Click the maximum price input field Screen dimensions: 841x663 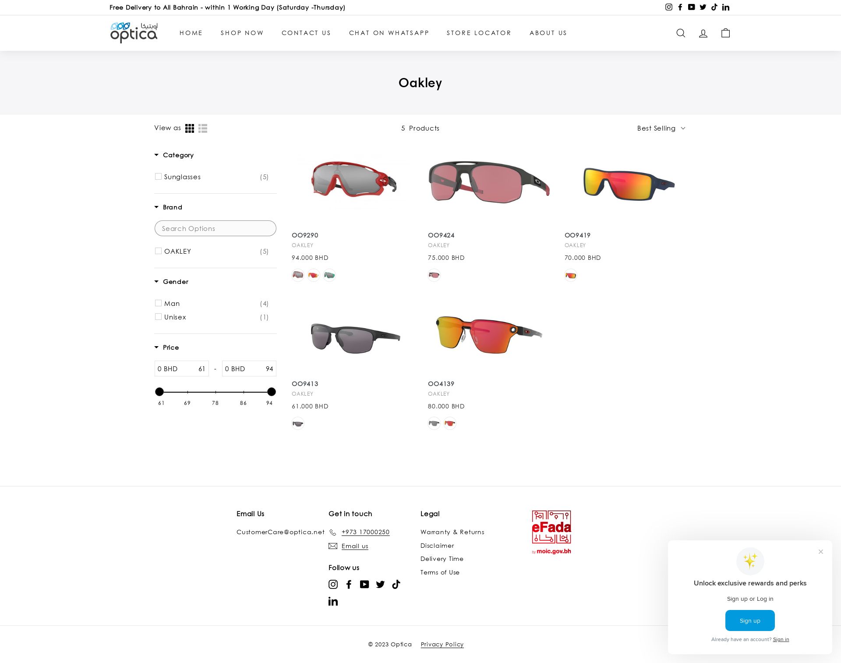pyautogui.click(x=249, y=369)
